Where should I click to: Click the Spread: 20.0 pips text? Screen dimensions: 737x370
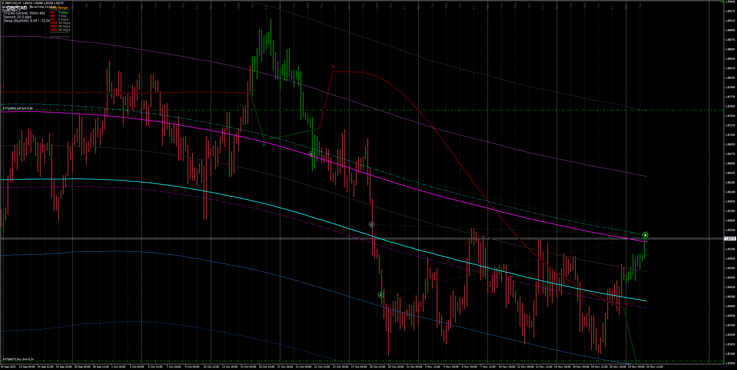coord(18,17)
